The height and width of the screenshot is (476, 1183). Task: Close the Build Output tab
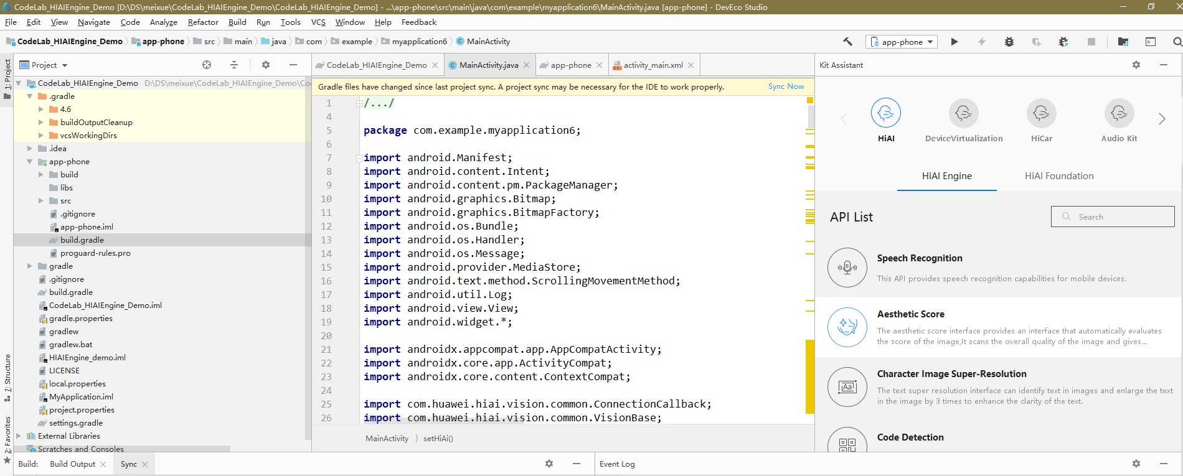103,464
